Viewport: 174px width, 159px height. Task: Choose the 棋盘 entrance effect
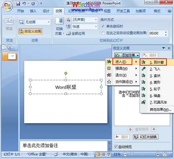pos(157,95)
